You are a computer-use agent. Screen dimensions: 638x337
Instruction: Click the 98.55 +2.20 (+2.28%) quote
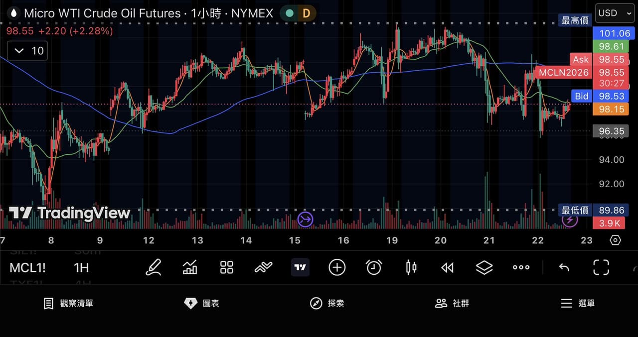pos(59,31)
